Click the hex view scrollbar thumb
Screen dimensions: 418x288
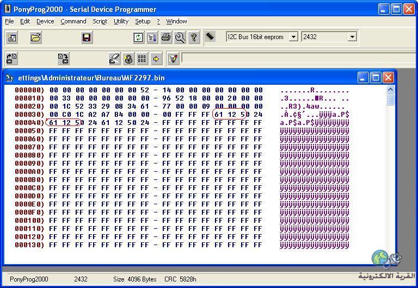[x=390, y=99]
